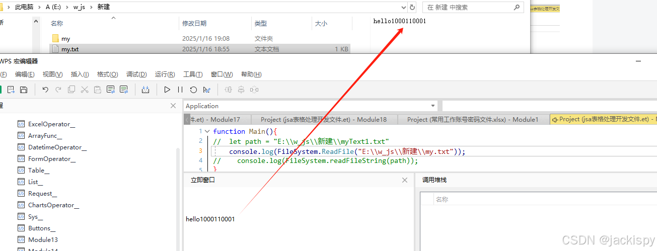Image resolution: width=657 pixels, height=251 pixels.
Task: Close the project explorer side panel
Action: click(173, 106)
